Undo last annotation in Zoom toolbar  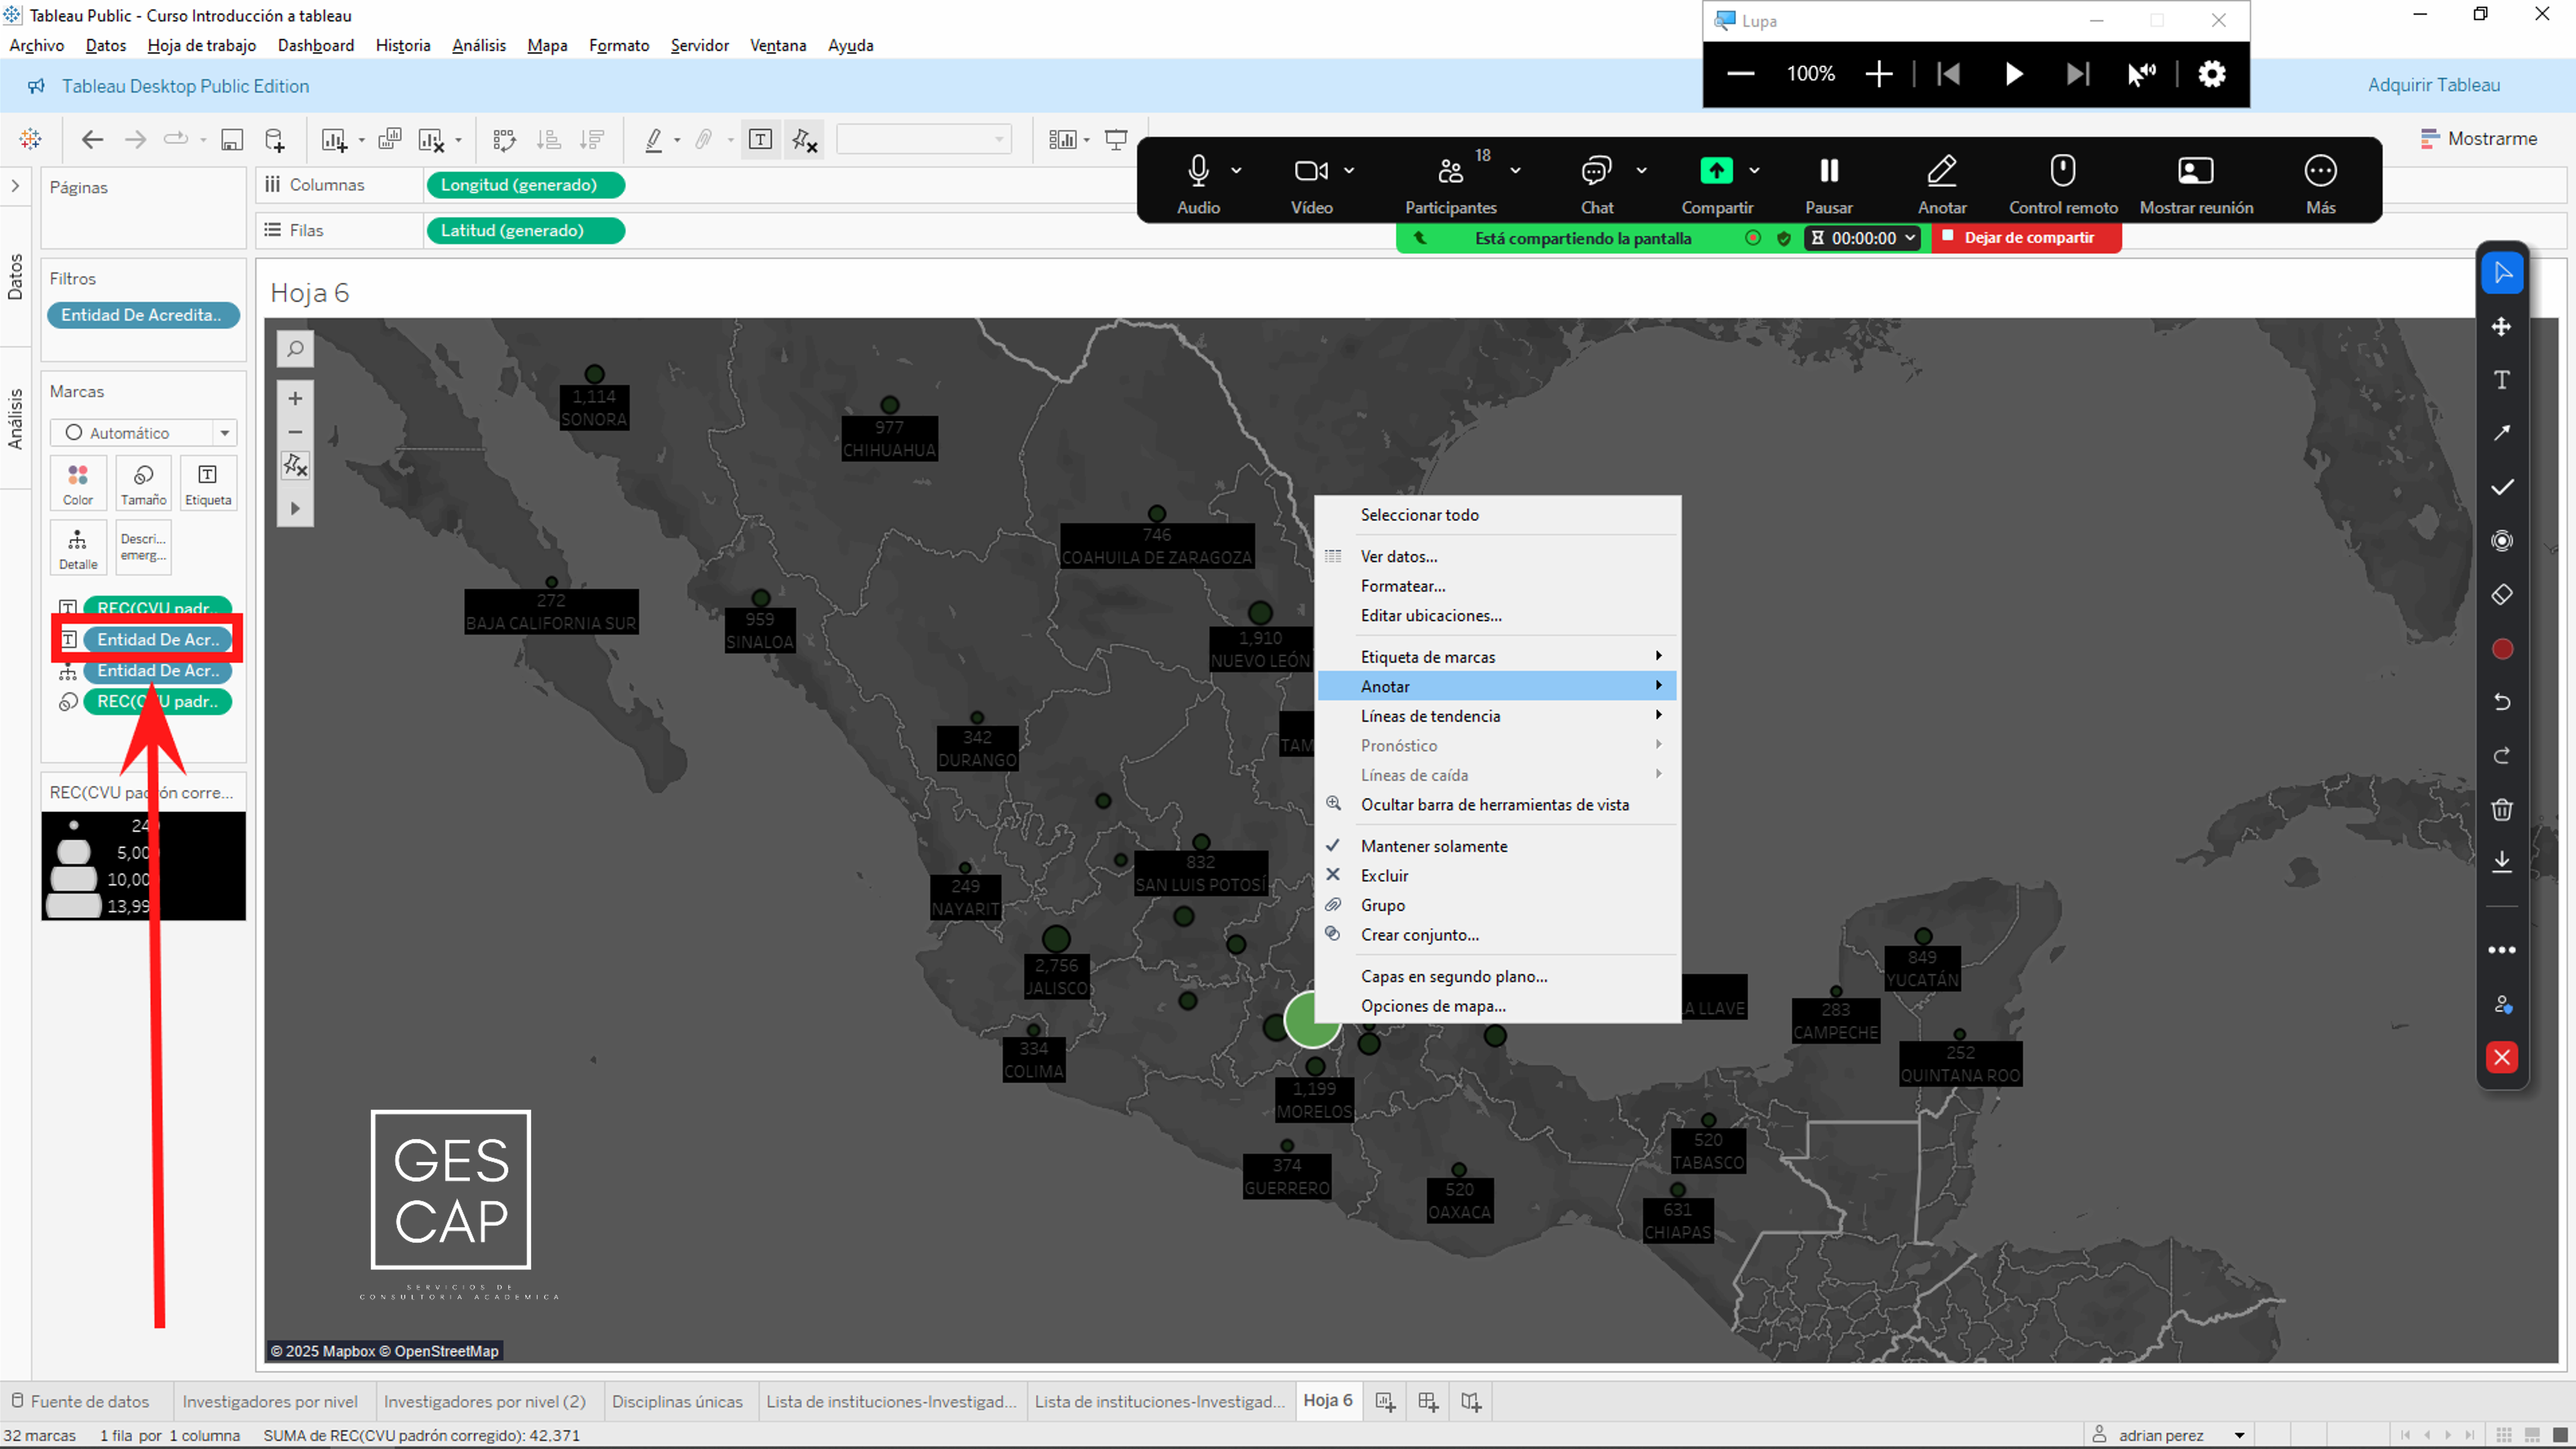pos(2501,701)
